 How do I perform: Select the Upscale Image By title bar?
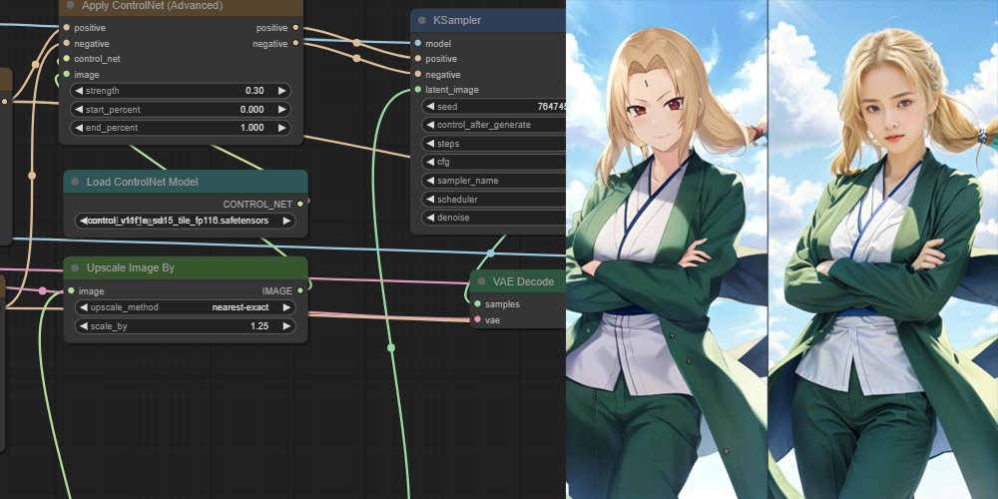click(186, 267)
